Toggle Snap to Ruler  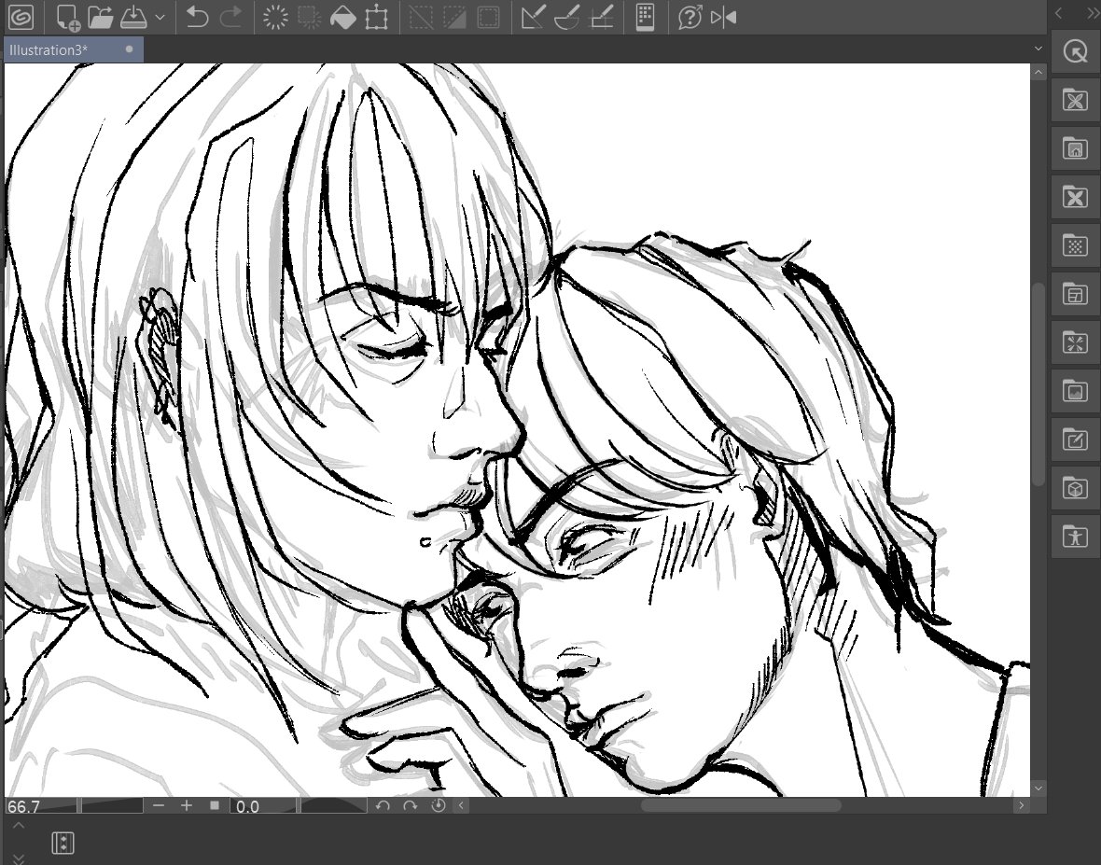[533, 17]
